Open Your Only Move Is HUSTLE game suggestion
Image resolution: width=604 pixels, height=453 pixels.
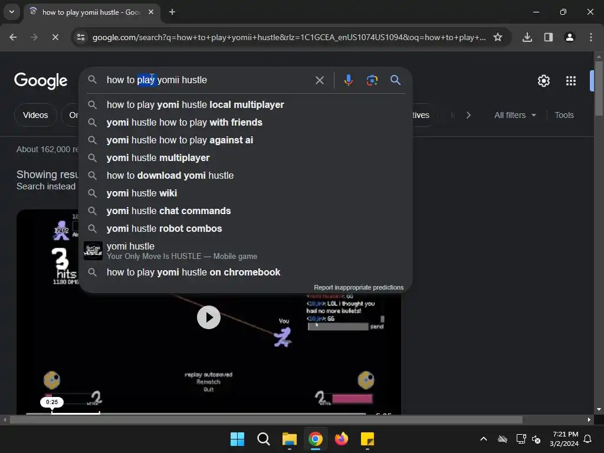coord(246,251)
